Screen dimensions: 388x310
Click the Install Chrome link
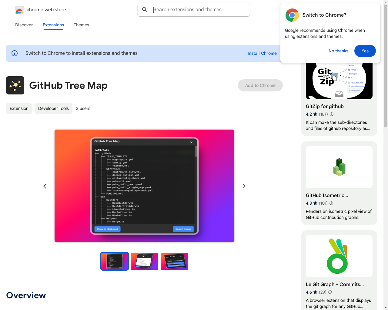[262, 53]
